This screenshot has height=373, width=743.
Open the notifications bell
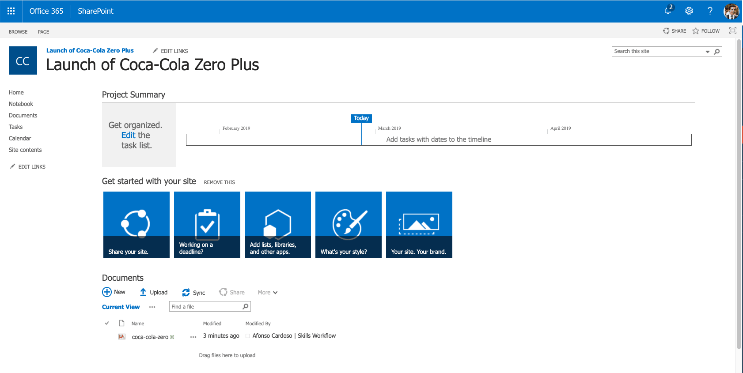[x=668, y=11]
